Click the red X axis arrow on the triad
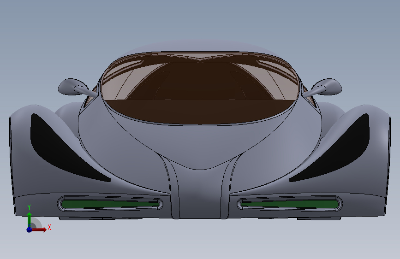This screenshot has width=400, height=259. click(40, 230)
